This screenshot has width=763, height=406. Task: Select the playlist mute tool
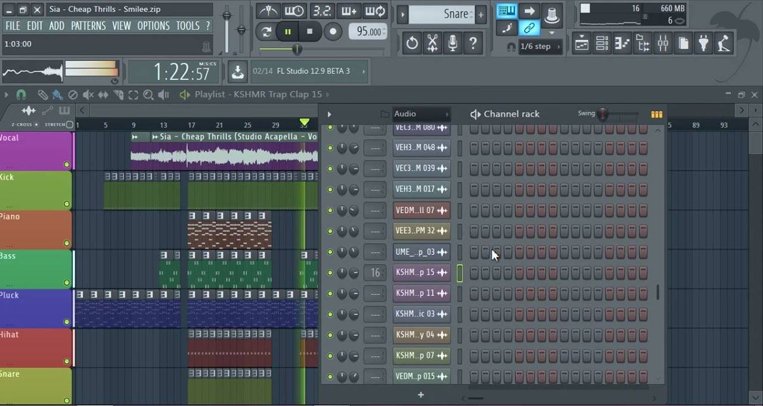point(88,95)
